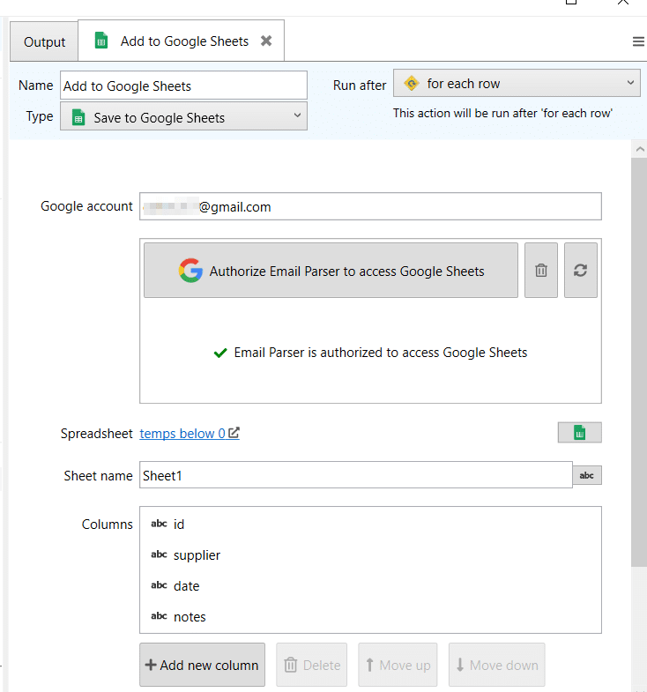Select the Add to Google Sheets tab
Screen dimensions: 647x692
181,41
